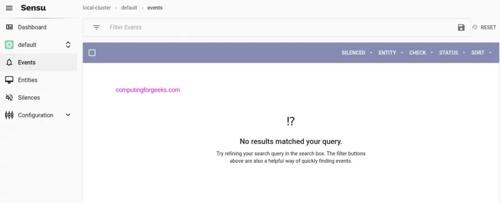Screen dimensions: 500x203
Task: Click the events breadcrumb
Action: tap(155, 8)
